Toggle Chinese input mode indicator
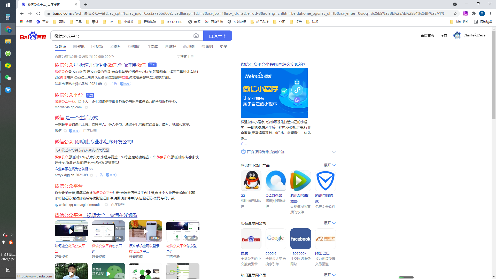Viewport: 496px width, 279px height. point(4,242)
